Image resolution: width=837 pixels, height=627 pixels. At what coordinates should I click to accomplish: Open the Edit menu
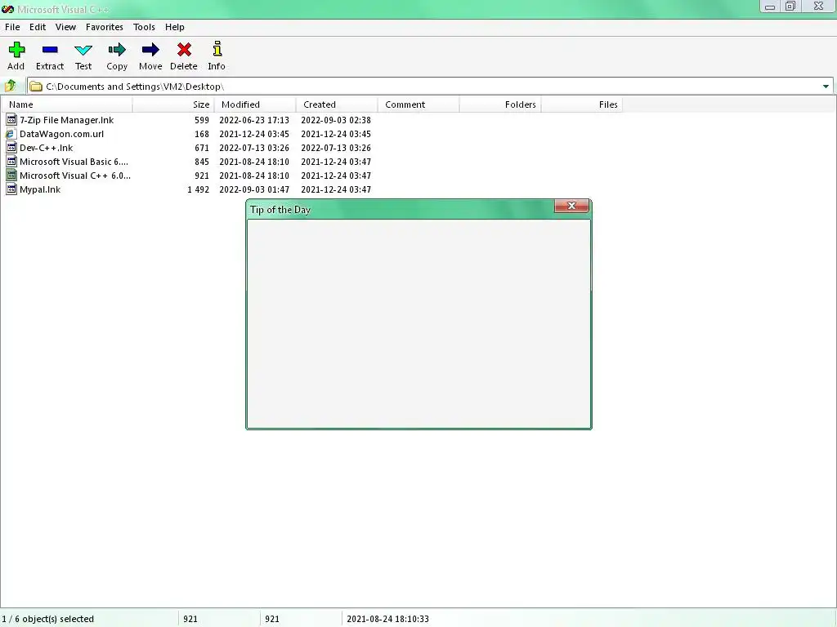click(38, 27)
